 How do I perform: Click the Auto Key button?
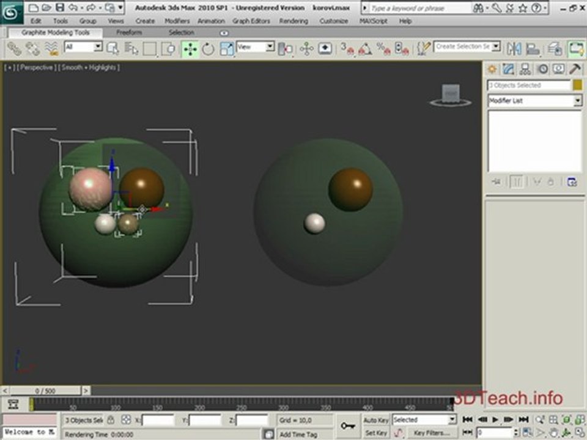pyautogui.click(x=375, y=420)
